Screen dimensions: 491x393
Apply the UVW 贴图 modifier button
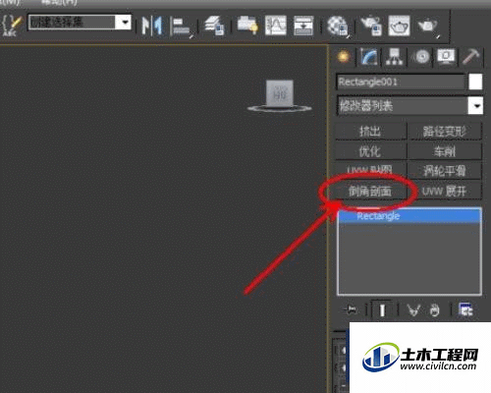pyautogui.click(x=370, y=171)
